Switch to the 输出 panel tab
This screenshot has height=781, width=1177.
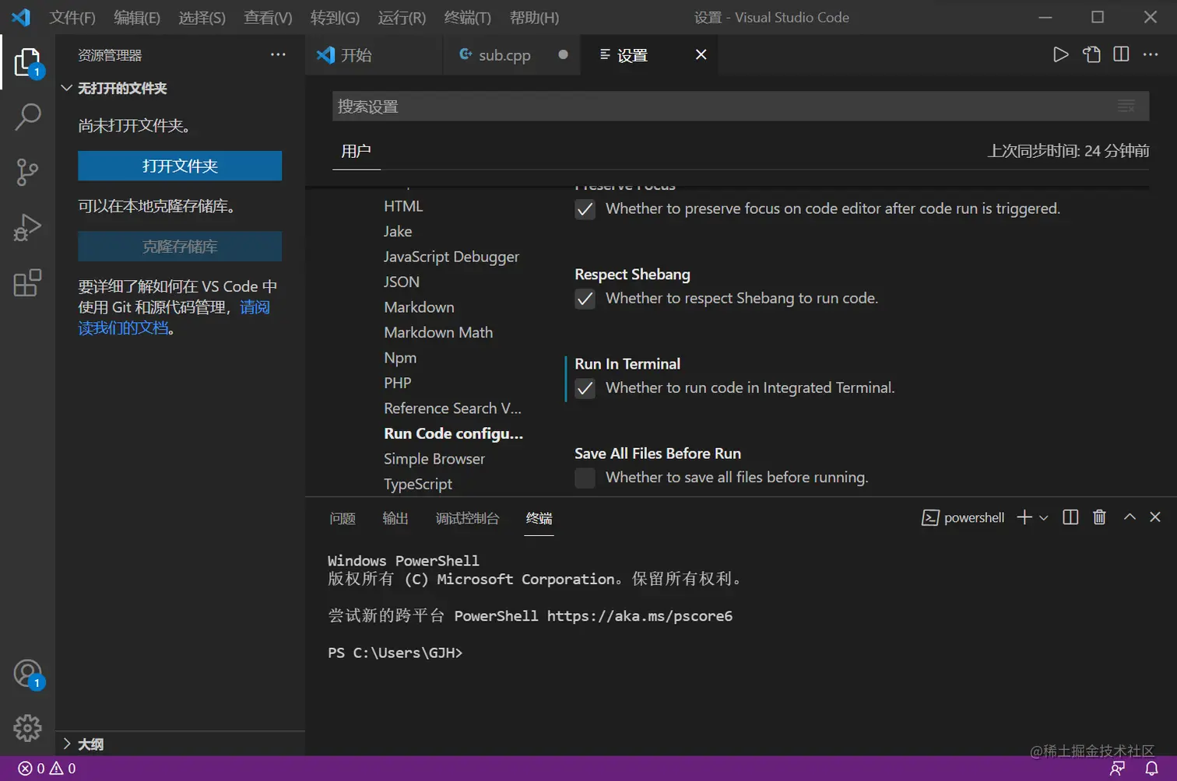pos(395,518)
